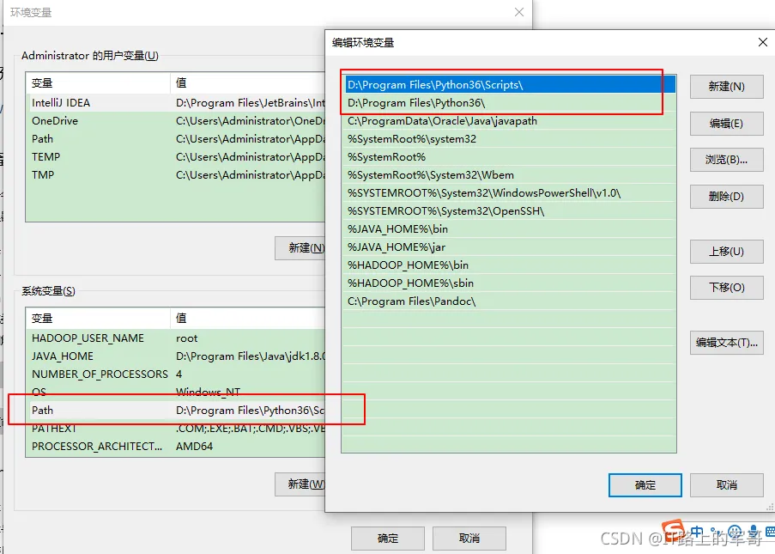Toggle the 中 language mode in IME bar
The width and height of the screenshot is (775, 554).
pyautogui.click(x=697, y=533)
